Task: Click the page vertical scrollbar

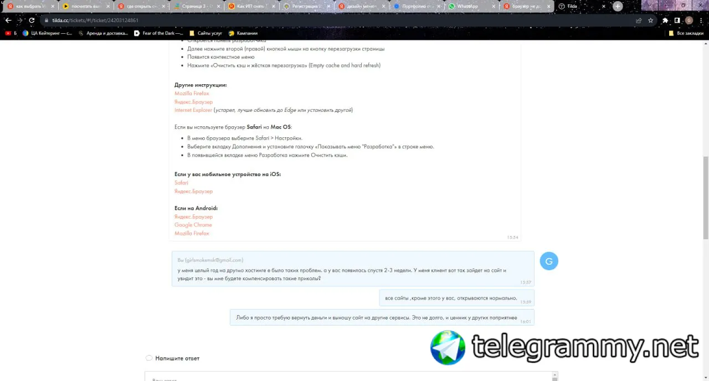Action: (706, 197)
